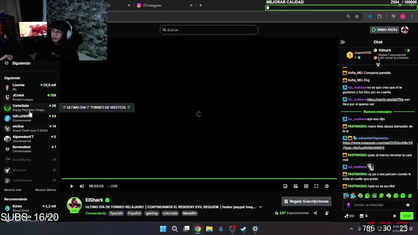418x235 pixels.
Task: Click the colombia tag
Action: [x=170, y=213]
